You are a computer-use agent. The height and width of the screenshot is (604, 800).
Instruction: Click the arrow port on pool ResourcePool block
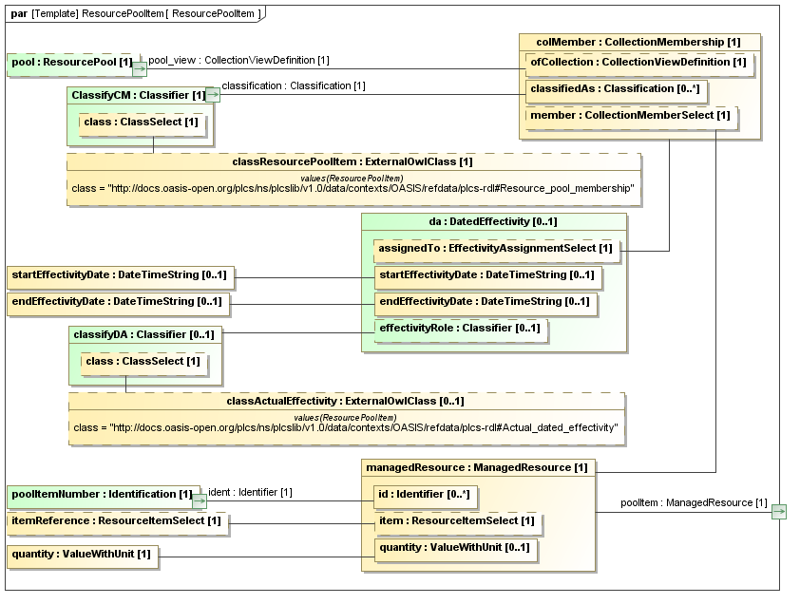(x=140, y=67)
